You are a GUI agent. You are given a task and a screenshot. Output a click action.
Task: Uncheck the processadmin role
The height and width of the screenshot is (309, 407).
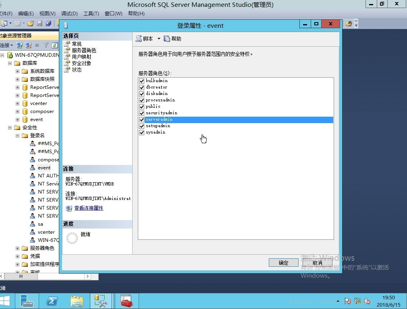point(142,100)
